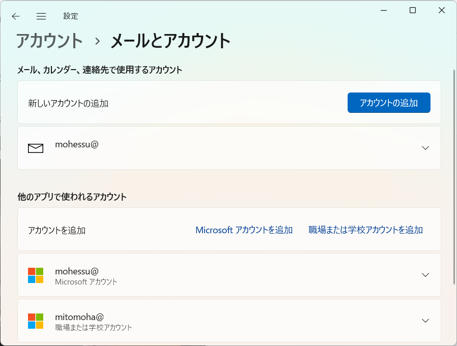Image resolution: width=457 pixels, height=346 pixels.
Task: Click Microsoft アカウントを追加 link
Action: point(244,230)
